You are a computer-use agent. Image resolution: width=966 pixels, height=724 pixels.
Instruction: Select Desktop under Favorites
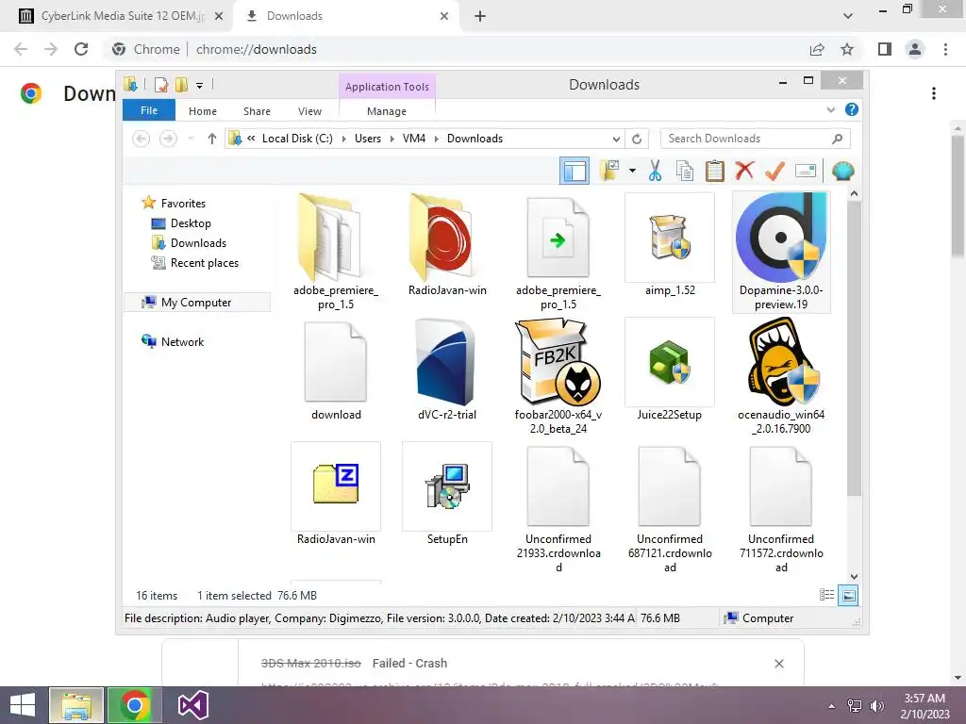pos(191,222)
